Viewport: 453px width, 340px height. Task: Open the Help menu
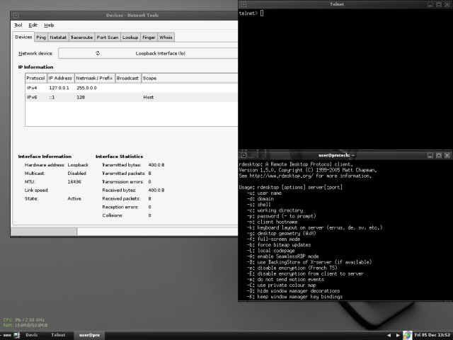pos(49,25)
